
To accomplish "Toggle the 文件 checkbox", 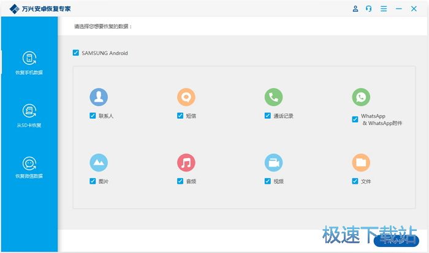I will pyautogui.click(x=355, y=181).
